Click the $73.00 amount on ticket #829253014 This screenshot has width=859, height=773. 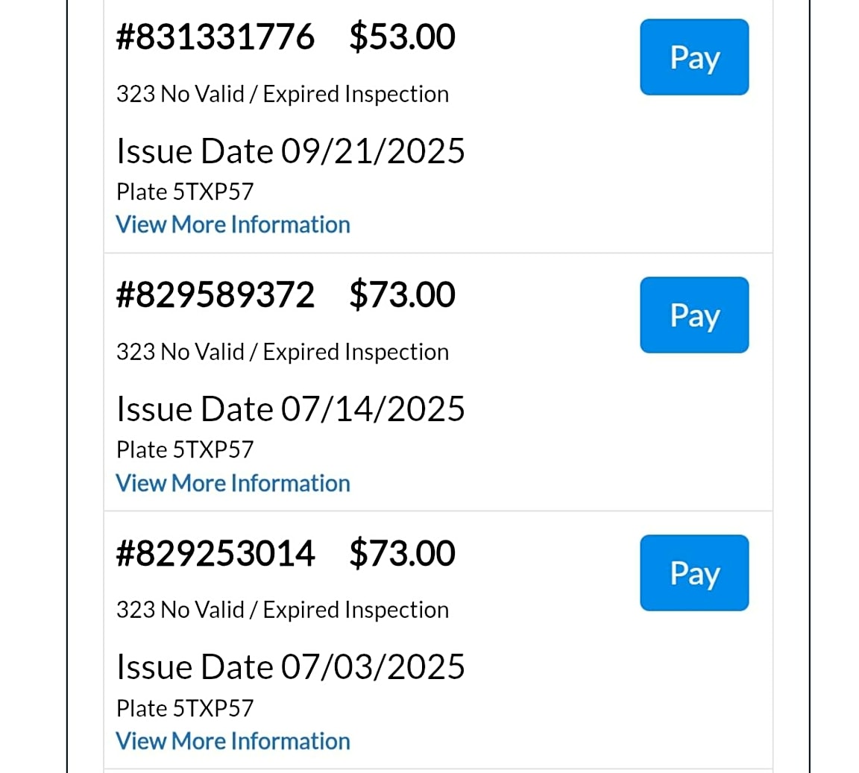pyautogui.click(x=402, y=553)
